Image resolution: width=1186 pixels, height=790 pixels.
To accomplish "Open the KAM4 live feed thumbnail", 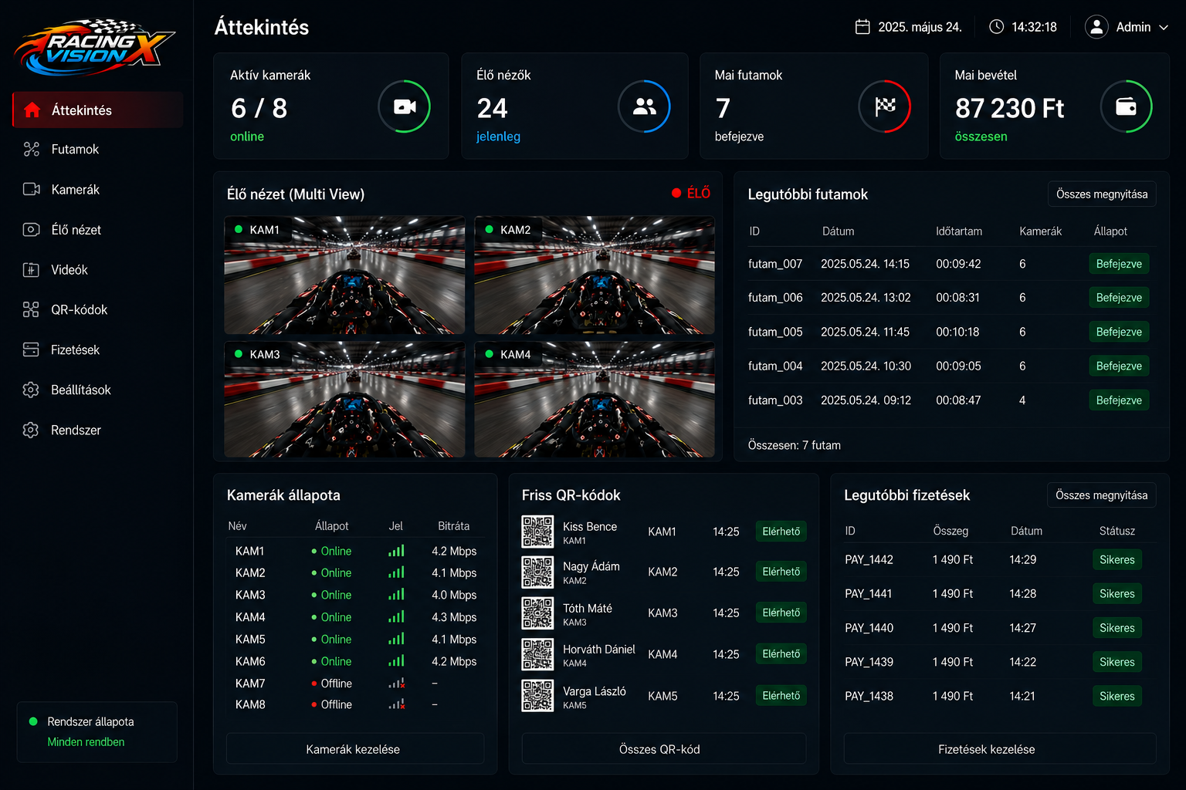I will 595,400.
